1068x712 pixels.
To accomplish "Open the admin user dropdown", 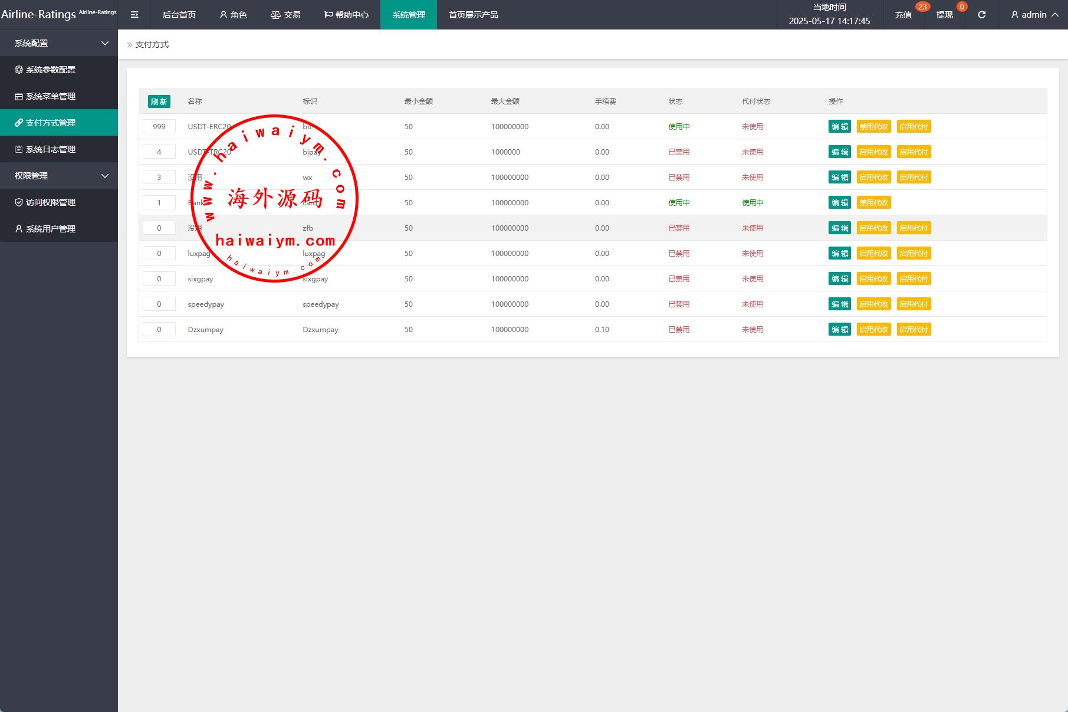I will coord(1034,15).
